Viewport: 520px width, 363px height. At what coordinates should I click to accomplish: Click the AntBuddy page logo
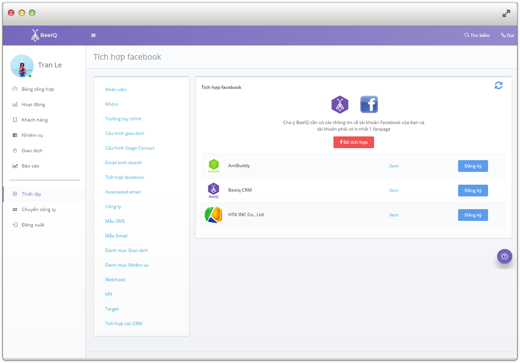214,166
